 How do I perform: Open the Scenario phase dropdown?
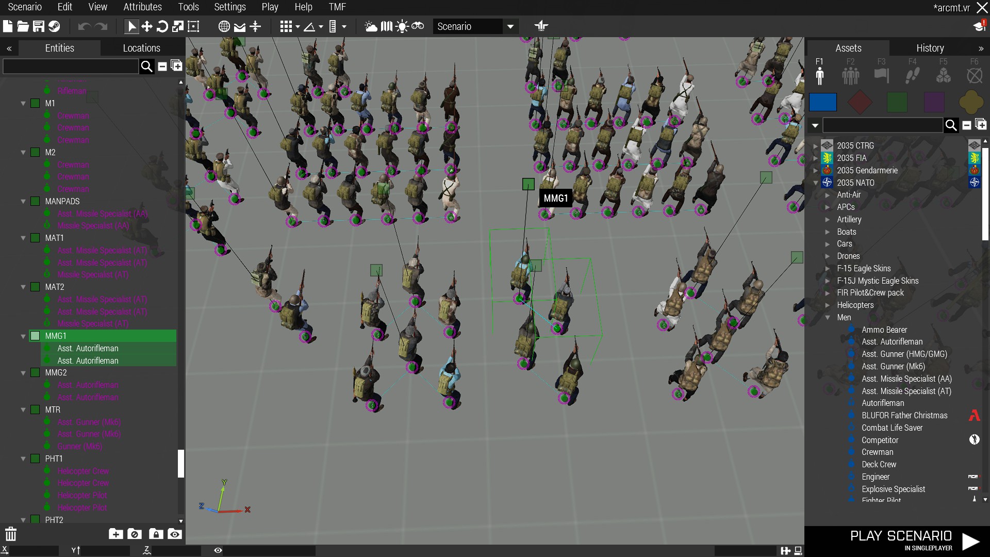click(x=510, y=26)
